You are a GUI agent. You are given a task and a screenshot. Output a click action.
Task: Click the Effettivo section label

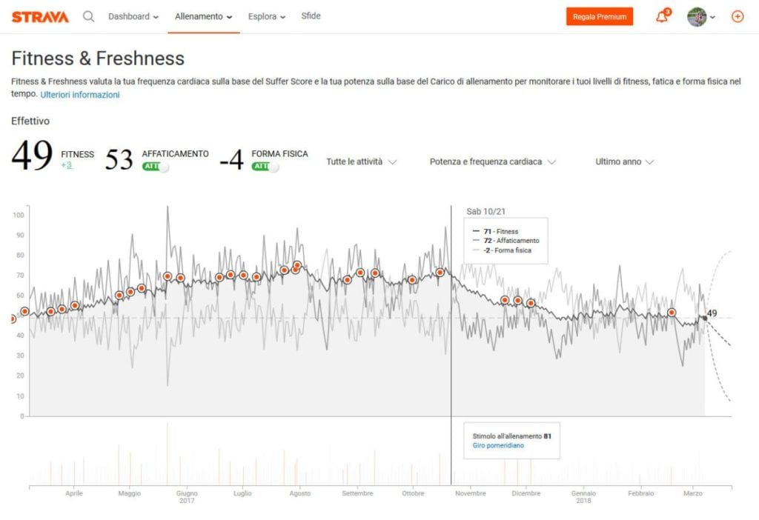pyautogui.click(x=30, y=121)
